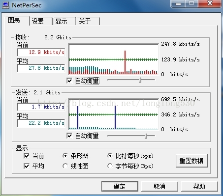Click the 692.5 kbits/s scale label

pos(180,99)
